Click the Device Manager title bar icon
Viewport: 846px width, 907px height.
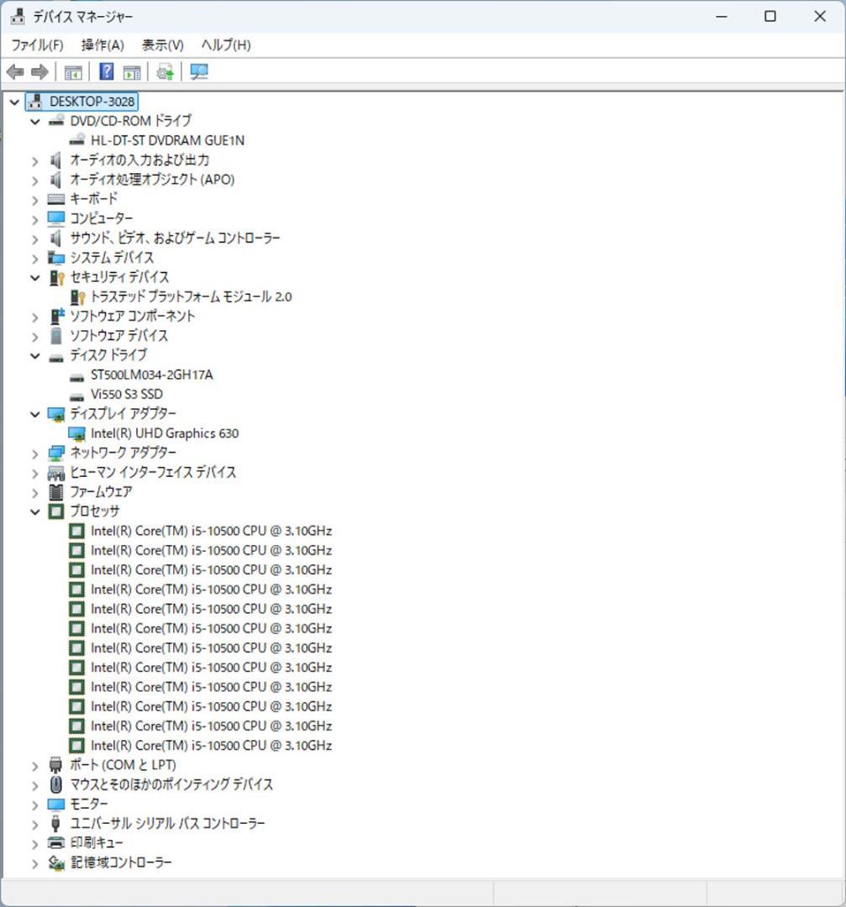[x=18, y=16]
